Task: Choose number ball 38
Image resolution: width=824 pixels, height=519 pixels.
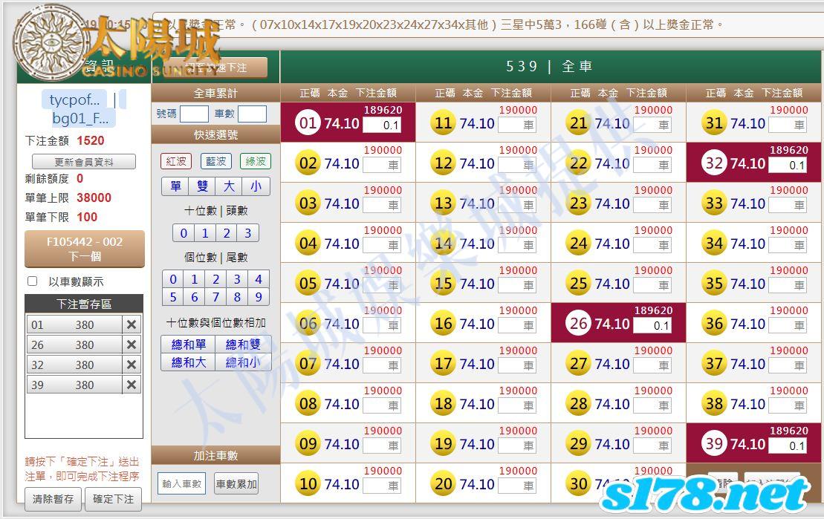Action: (x=714, y=404)
